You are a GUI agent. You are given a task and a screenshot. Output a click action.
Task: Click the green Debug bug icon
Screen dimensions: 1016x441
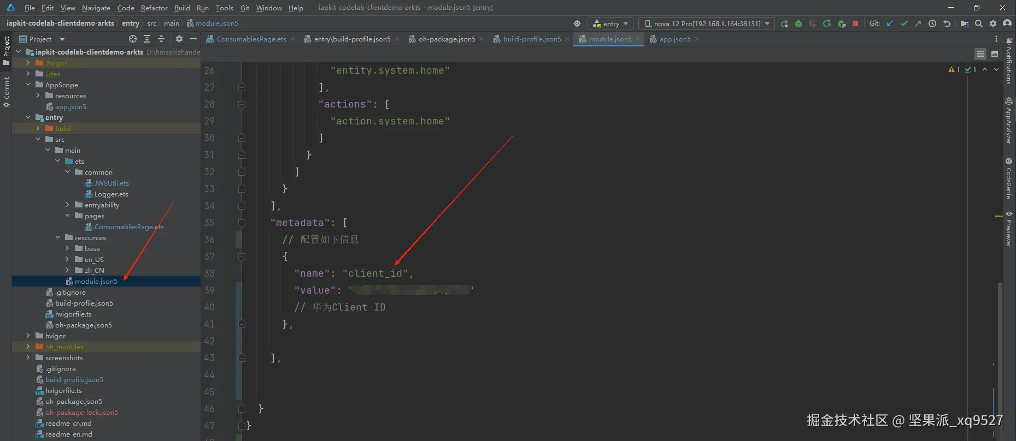[798, 23]
